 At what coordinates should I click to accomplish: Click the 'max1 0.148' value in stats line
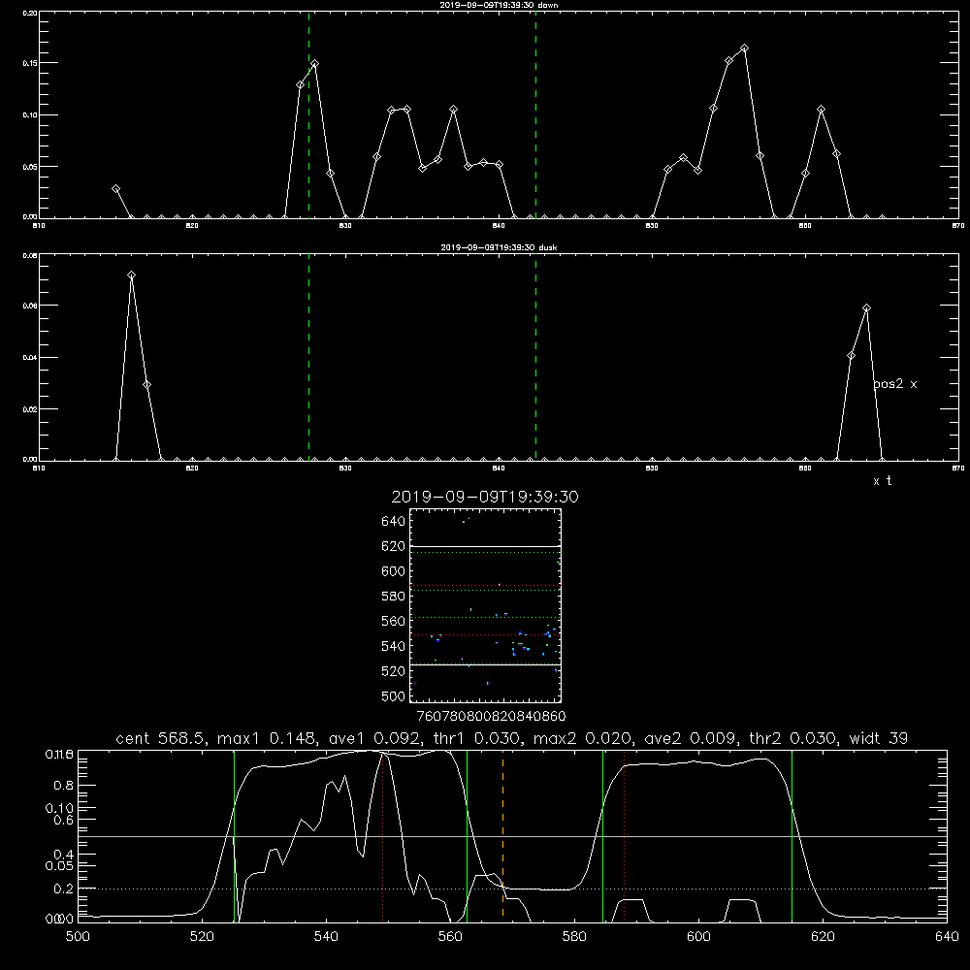tap(268, 738)
